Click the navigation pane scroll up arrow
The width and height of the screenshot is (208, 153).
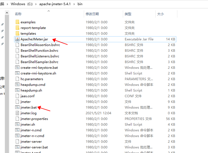(7, 13)
